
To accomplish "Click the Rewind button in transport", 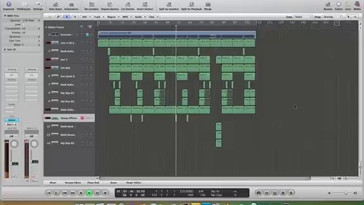I will click(65, 193).
